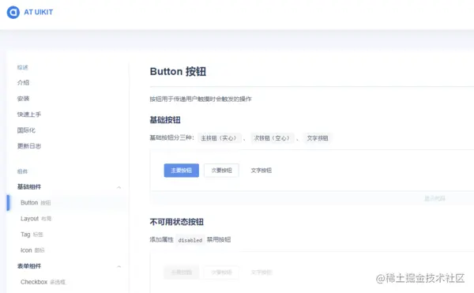
Task: Click the 按钮用于传递用户触摸时会触发的操作 description text
Action: pos(201,99)
